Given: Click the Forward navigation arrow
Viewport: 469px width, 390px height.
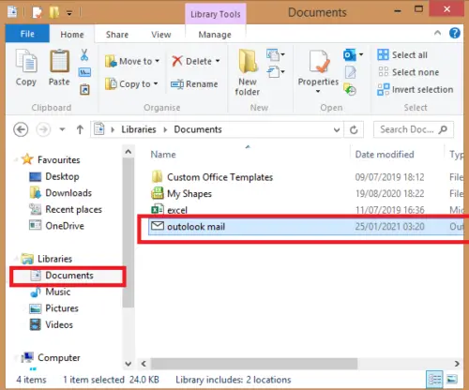Looking at the screenshot, I should (43, 129).
